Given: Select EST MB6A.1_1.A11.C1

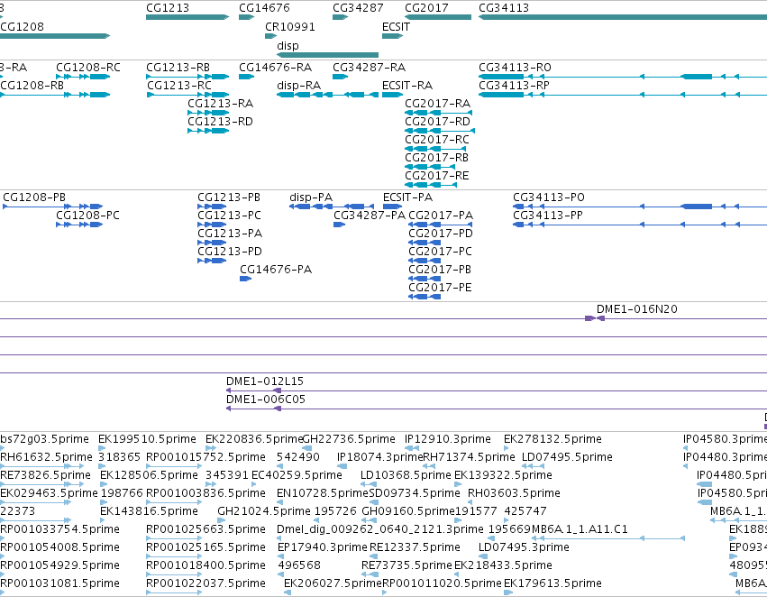Looking at the screenshot, I should click(x=580, y=529).
